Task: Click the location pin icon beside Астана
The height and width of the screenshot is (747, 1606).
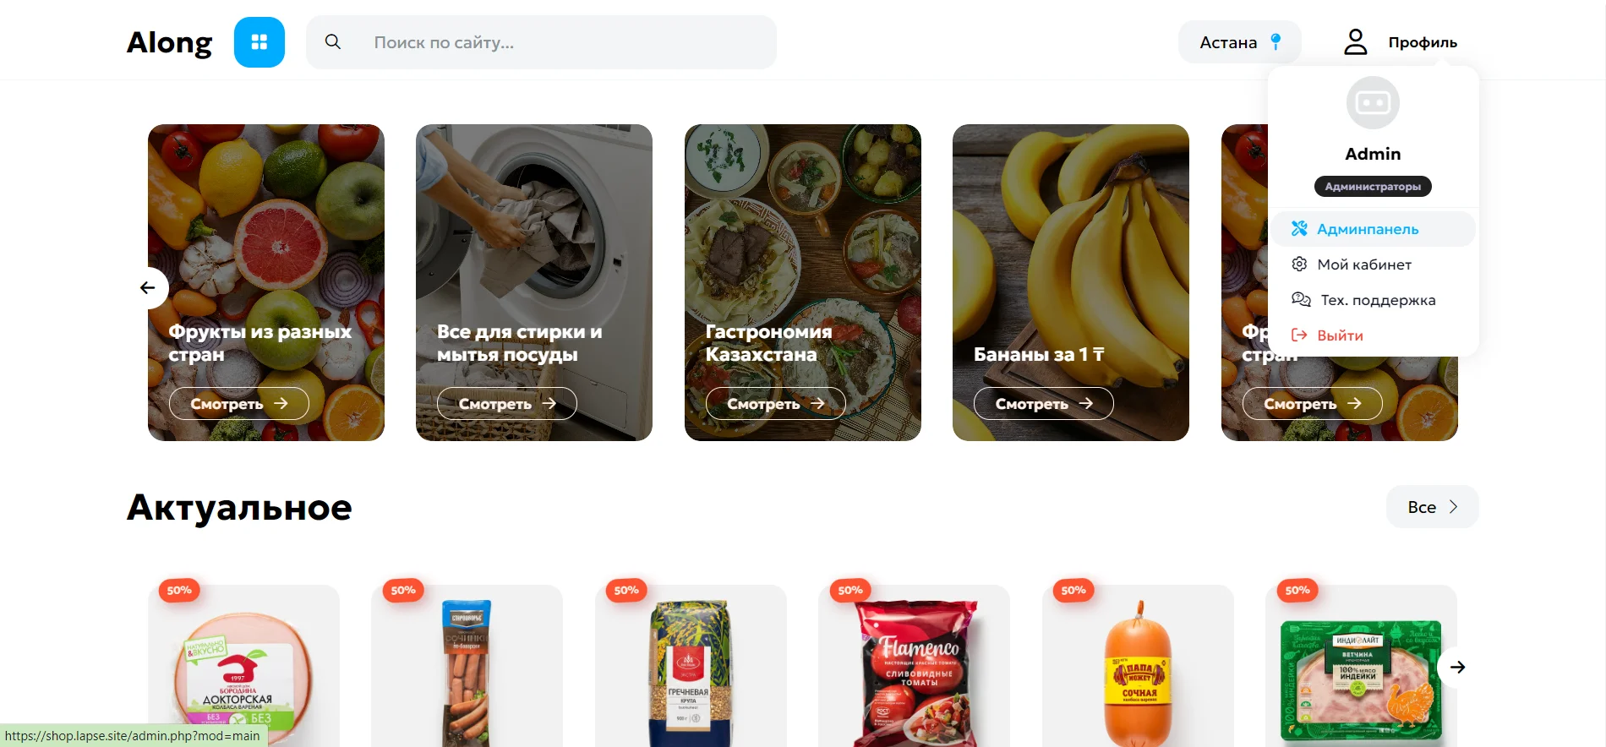Action: (1276, 41)
